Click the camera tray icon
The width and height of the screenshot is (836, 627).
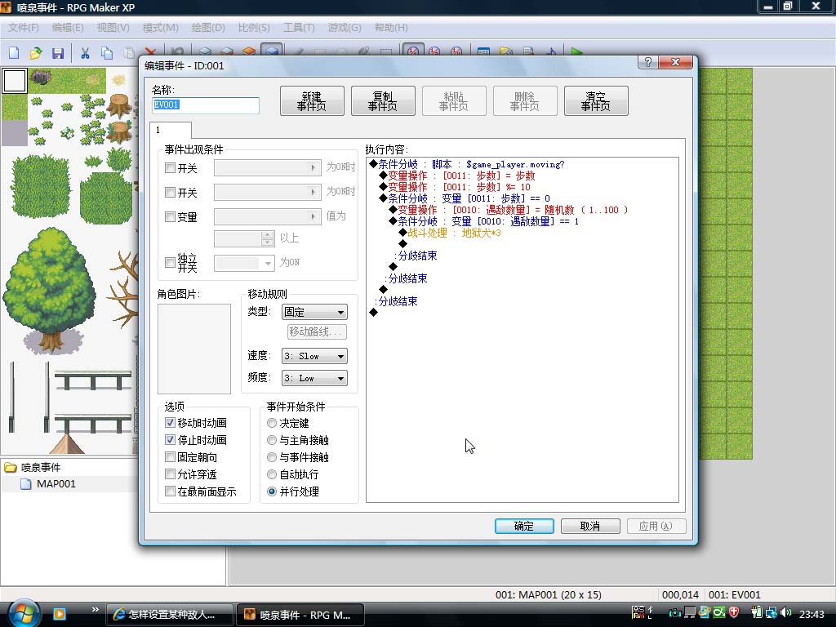pyautogui.click(x=674, y=613)
